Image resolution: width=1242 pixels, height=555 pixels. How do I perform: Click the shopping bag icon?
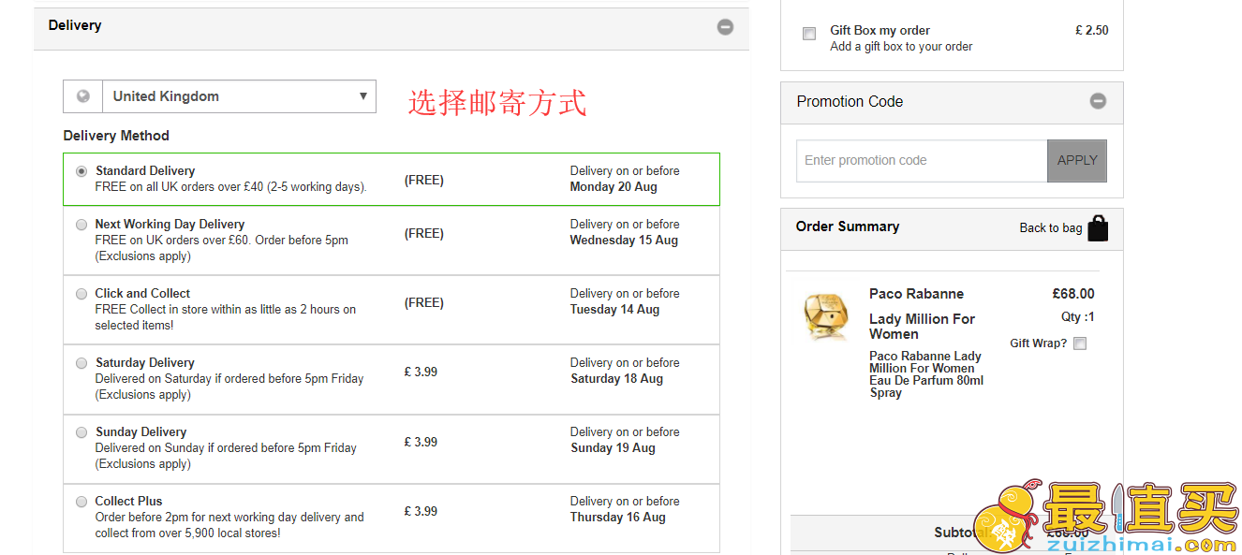pos(1098,228)
